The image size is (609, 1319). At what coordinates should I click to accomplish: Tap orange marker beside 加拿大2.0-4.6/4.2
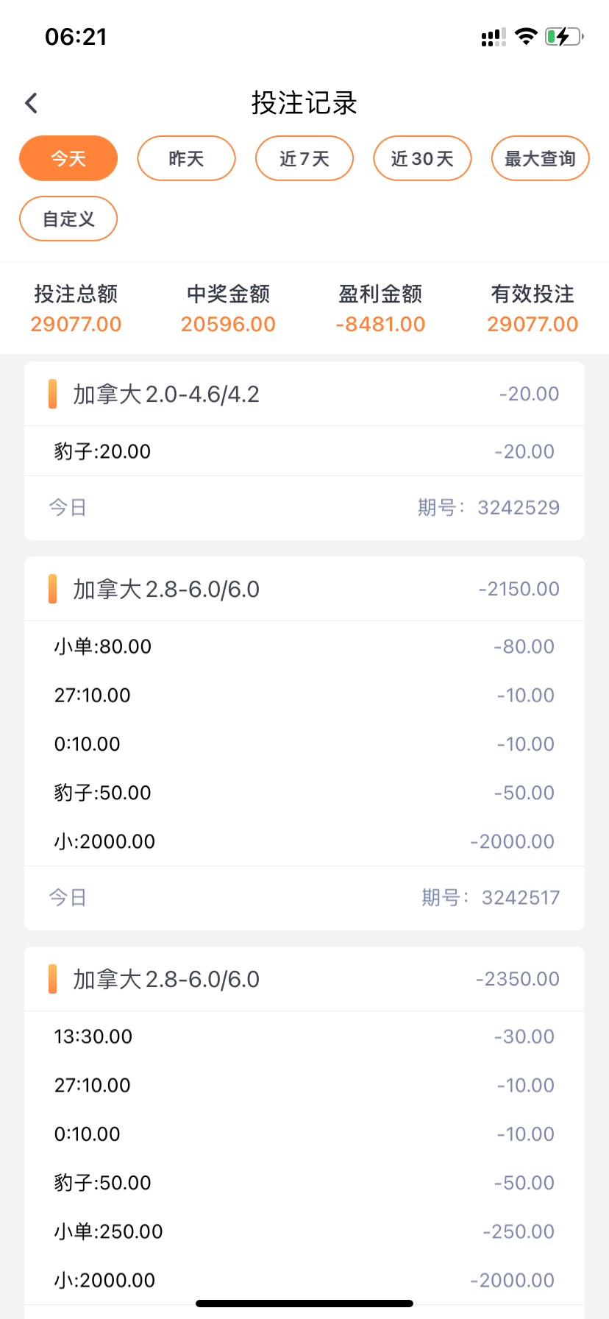coord(52,394)
